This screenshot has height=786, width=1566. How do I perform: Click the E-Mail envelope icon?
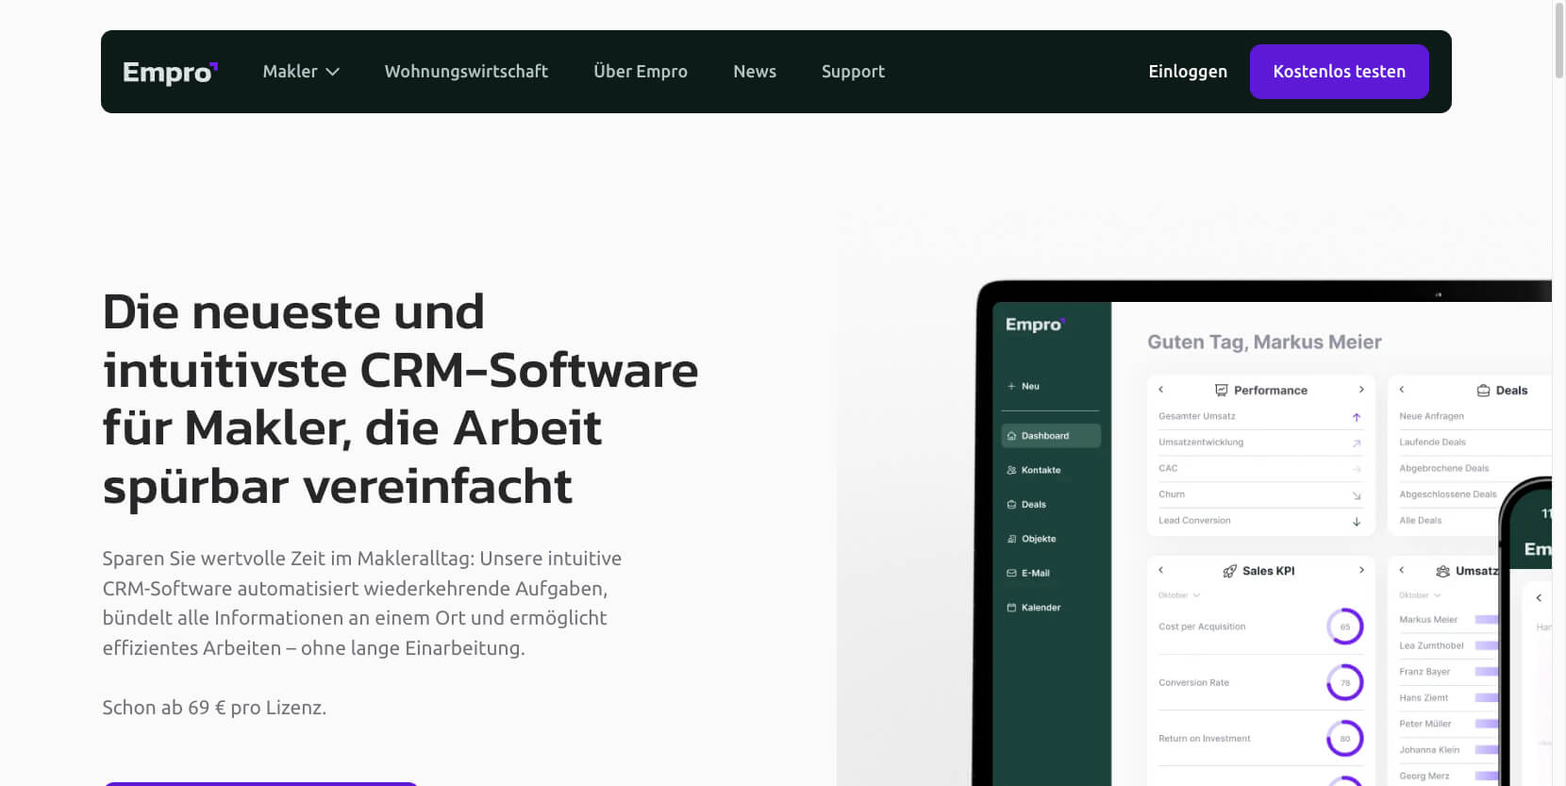(1011, 573)
